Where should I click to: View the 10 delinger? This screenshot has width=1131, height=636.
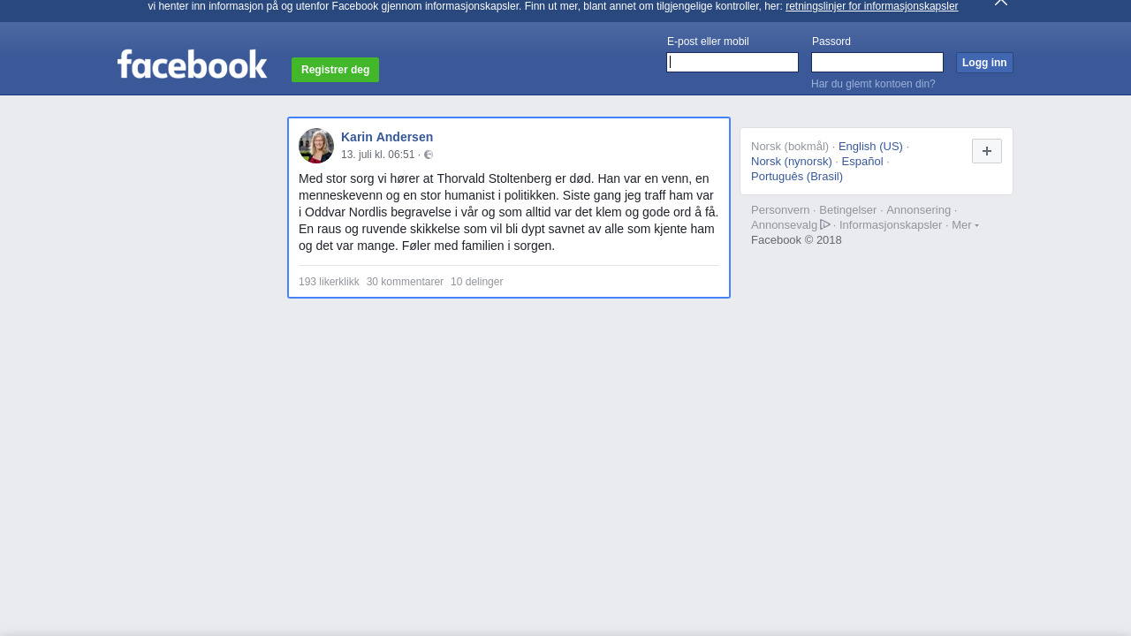pyautogui.click(x=476, y=282)
